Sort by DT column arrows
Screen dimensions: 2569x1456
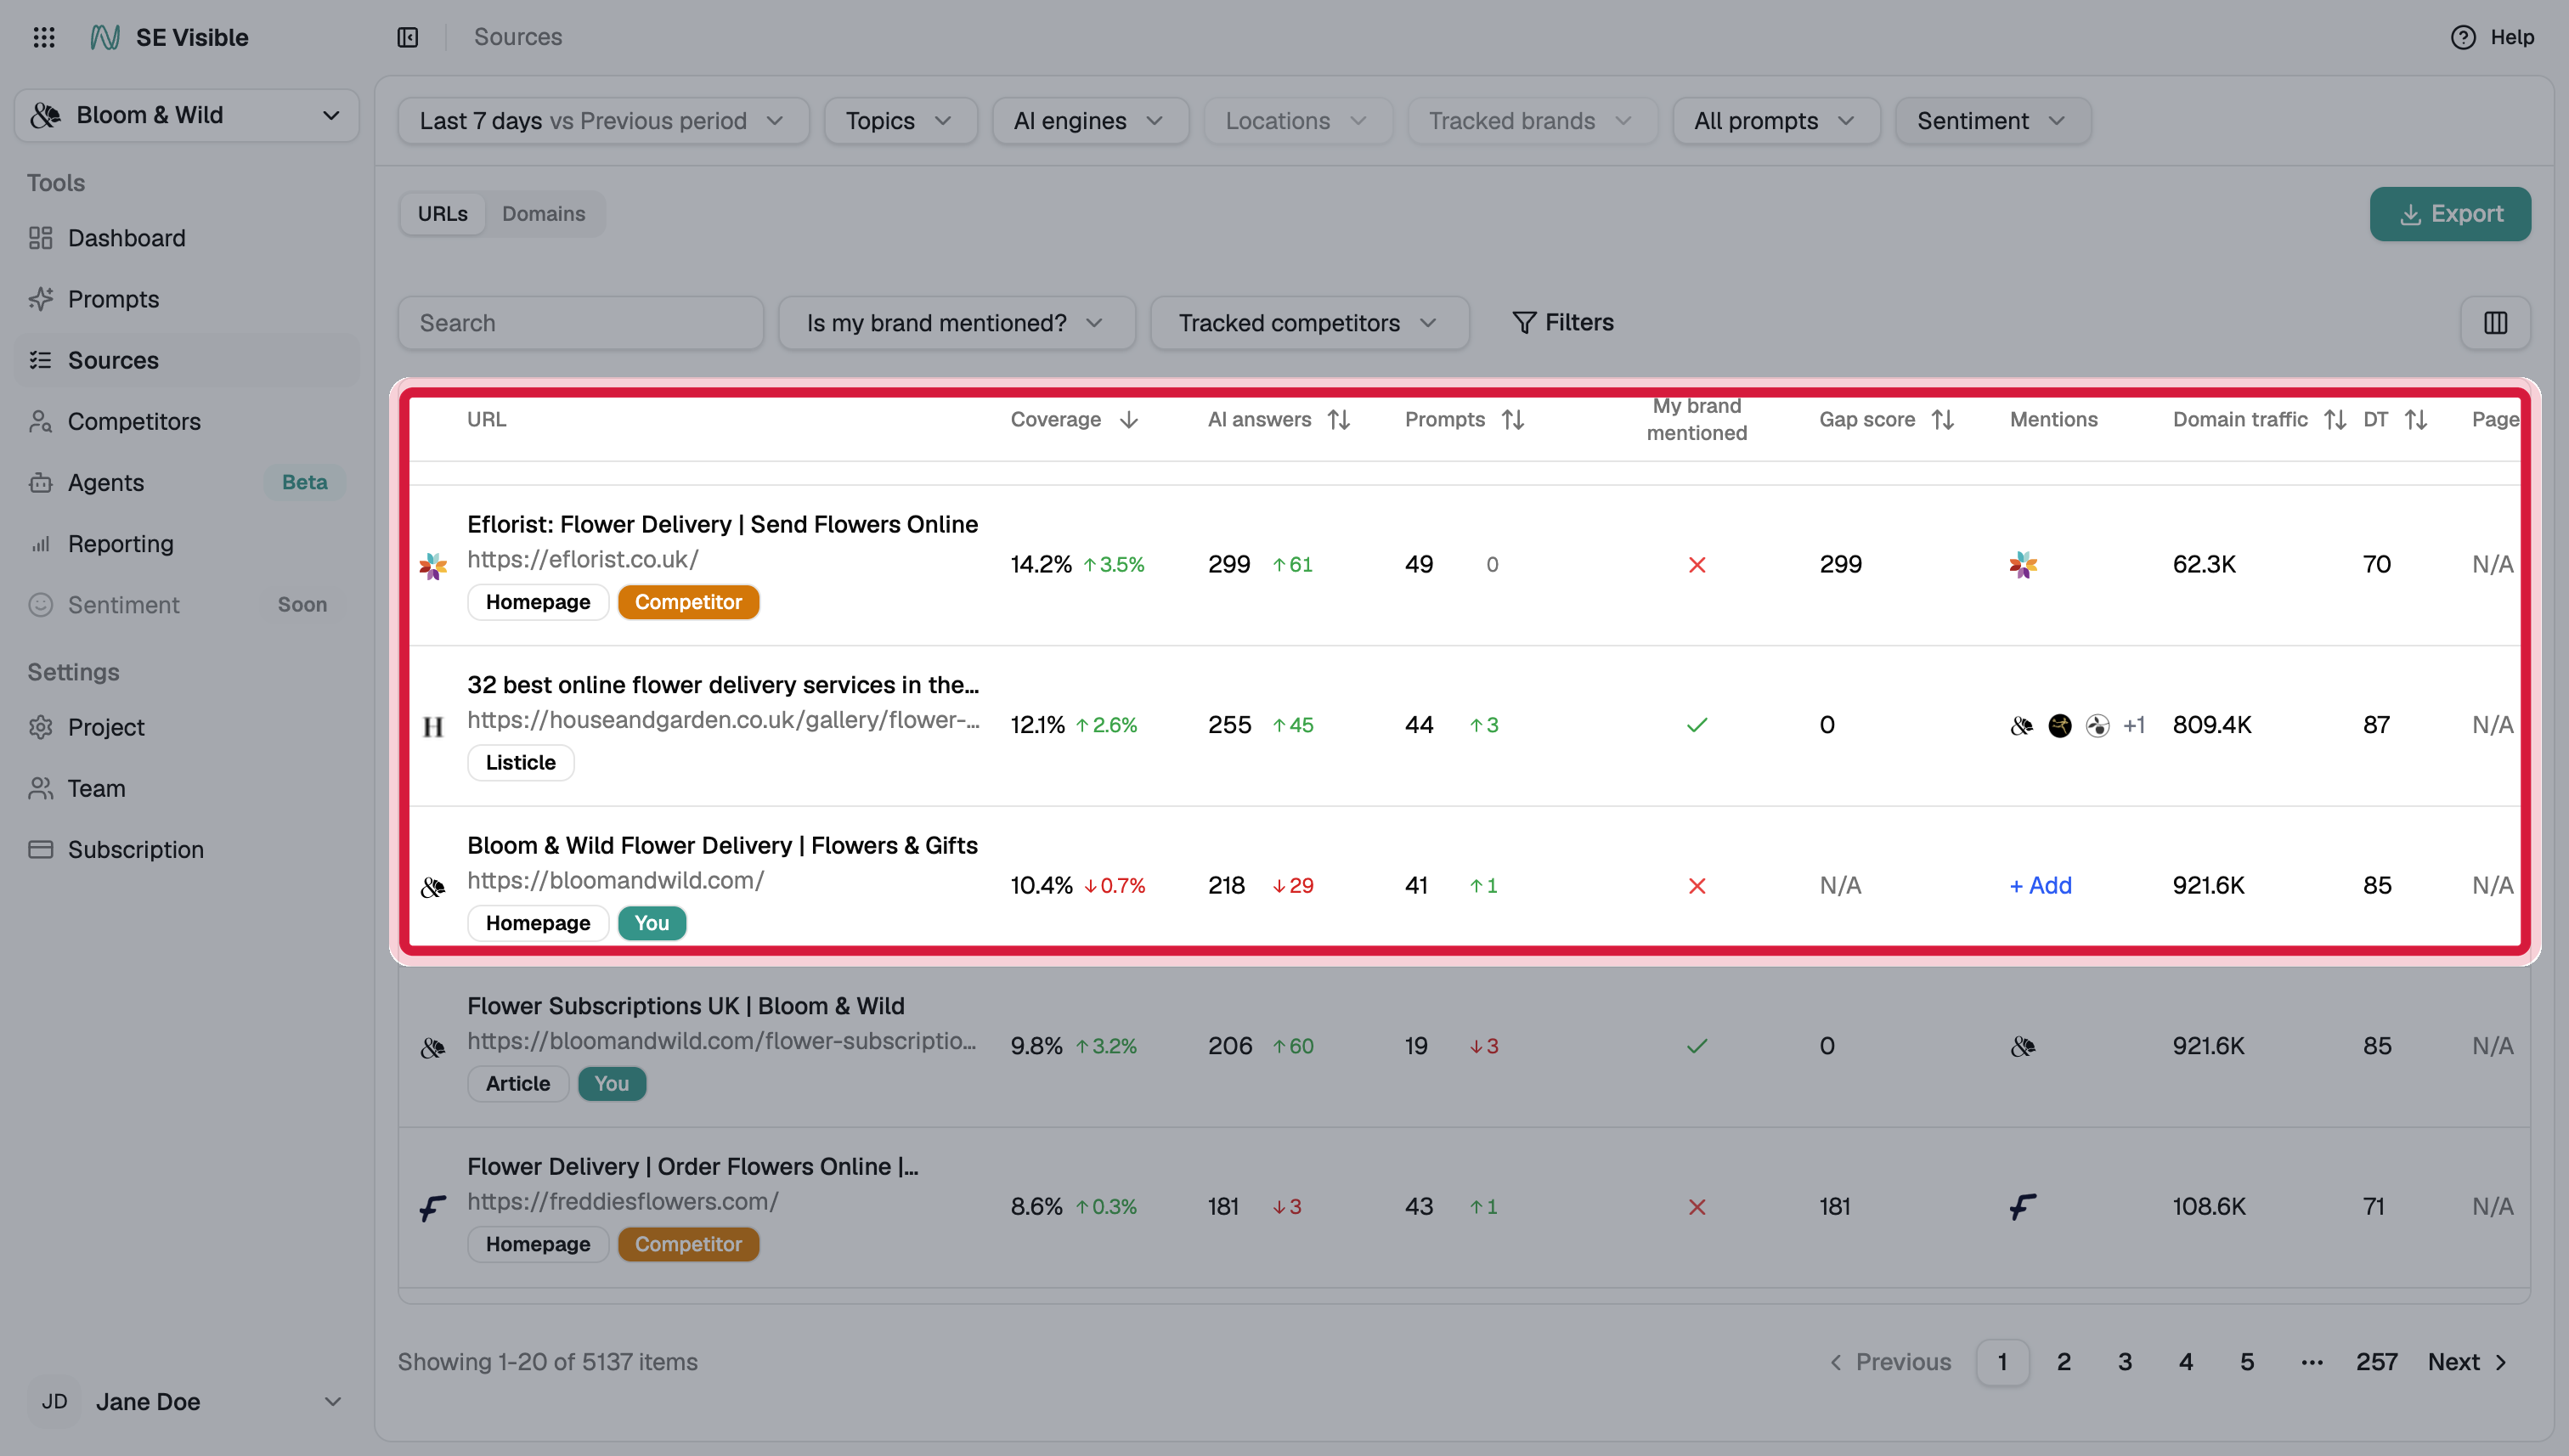(x=2416, y=420)
